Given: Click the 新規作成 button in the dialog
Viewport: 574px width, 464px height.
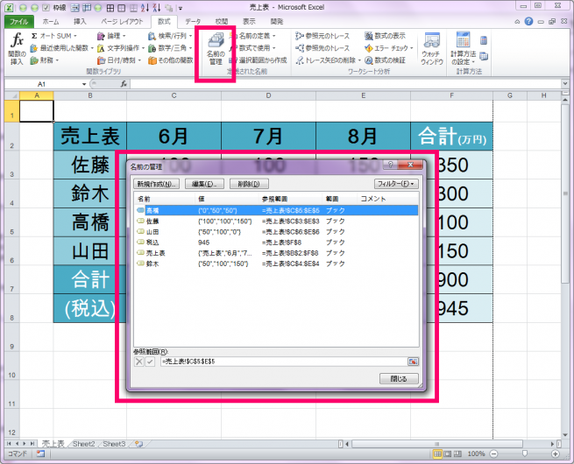Looking at the screenshot, I should pos(156,184).
